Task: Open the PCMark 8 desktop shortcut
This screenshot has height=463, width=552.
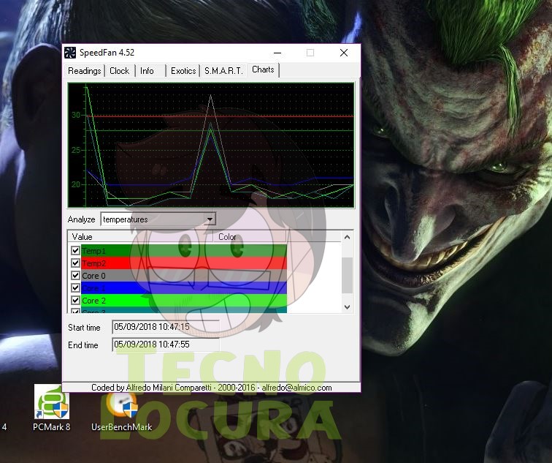Action: (x=51, y=408)
